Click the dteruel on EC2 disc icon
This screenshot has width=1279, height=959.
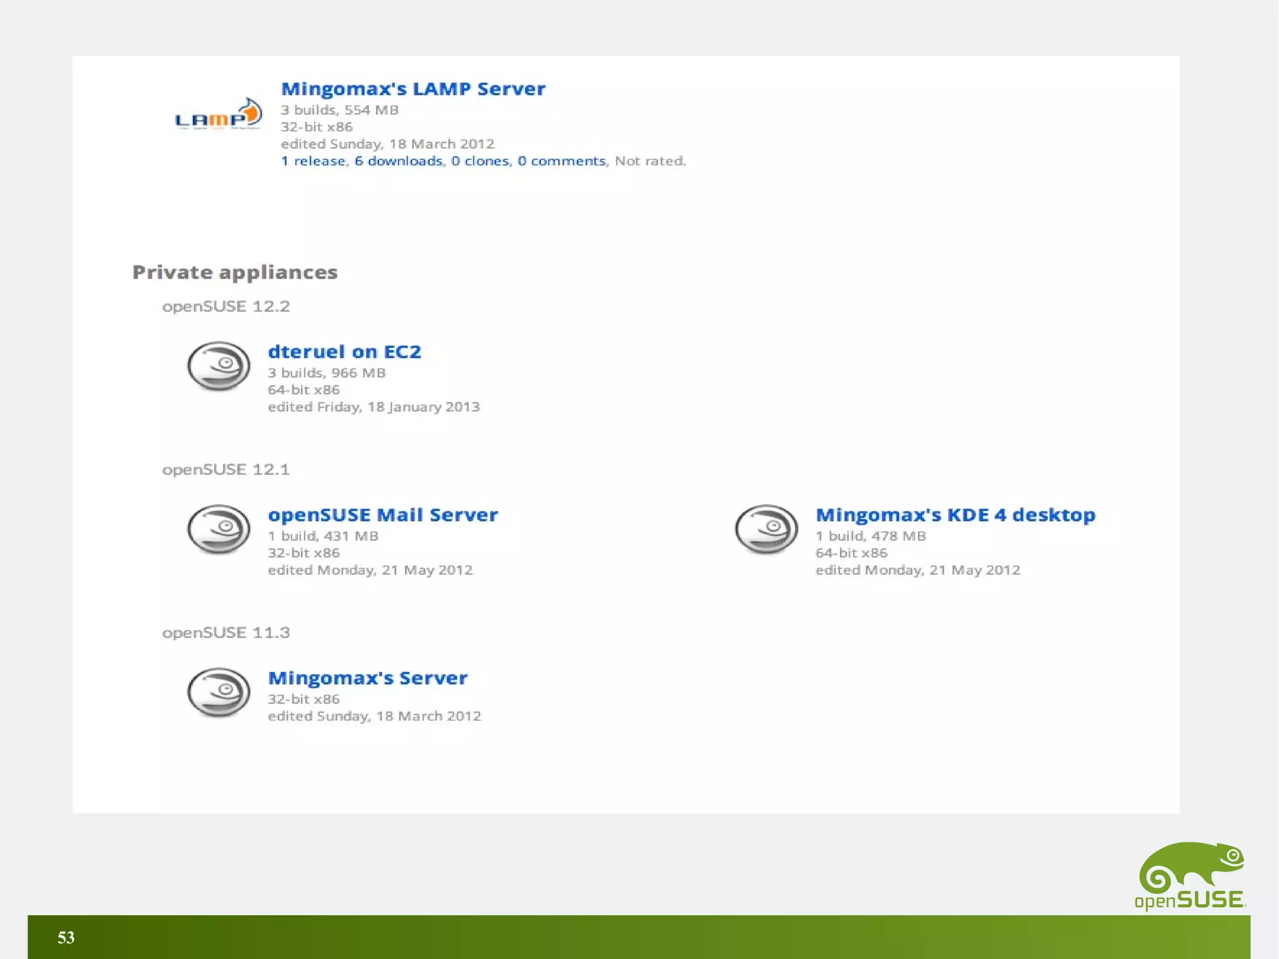tap(219, 366)
